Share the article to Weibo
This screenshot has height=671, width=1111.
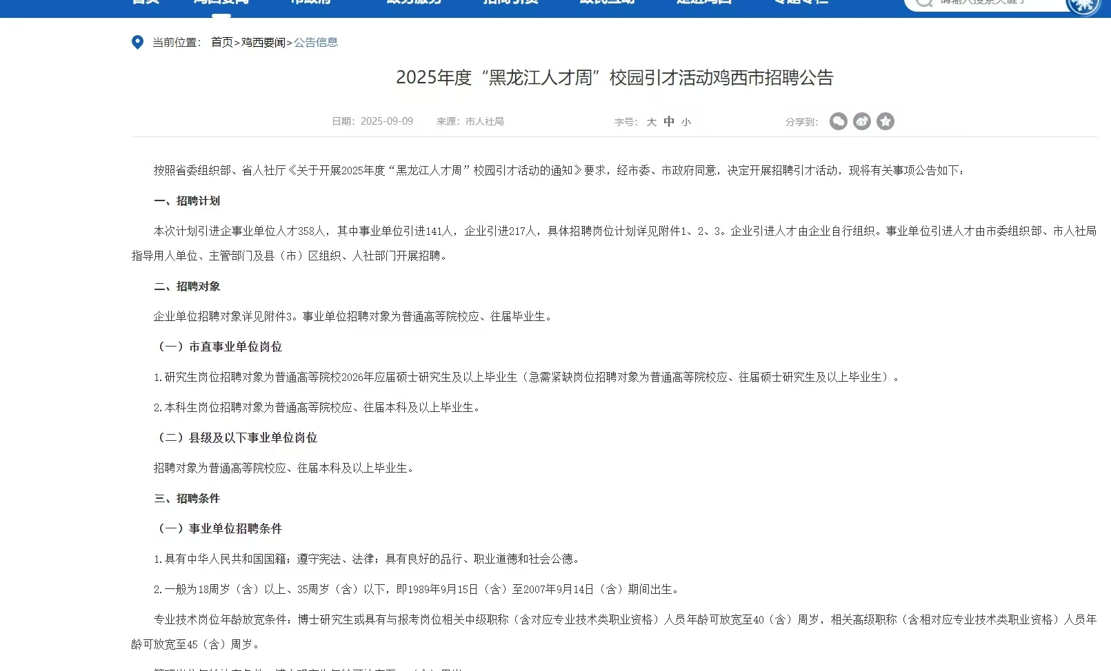click(861, 121)
